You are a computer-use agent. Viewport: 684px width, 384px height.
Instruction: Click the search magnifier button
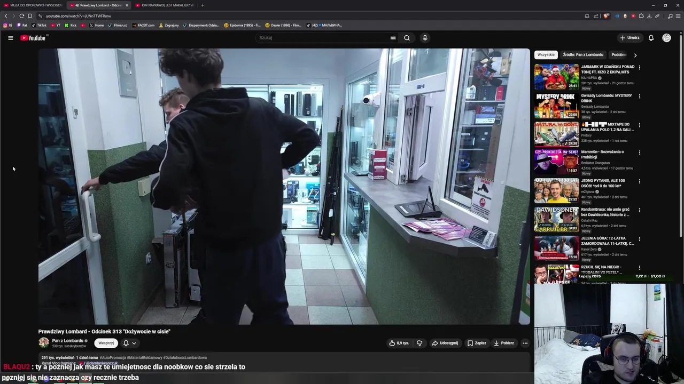(x=407, y=38)
